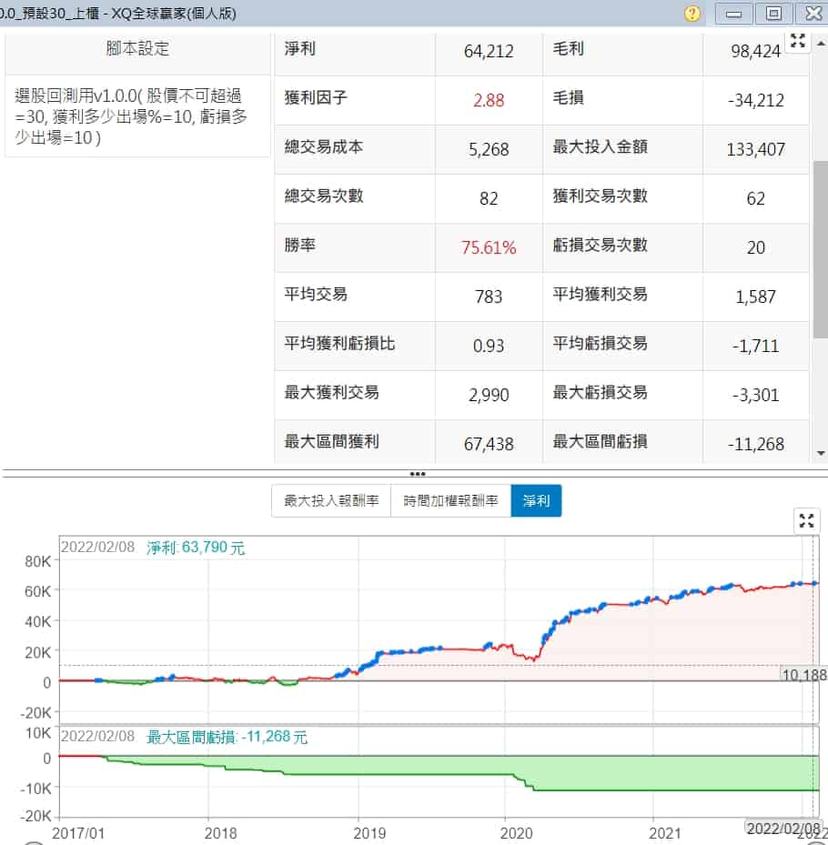Screen dimensions: 828x845
Task: Click the statistics panel vertical scrollbar thumb
Action: pyautogui.click(x=820, y=250)
